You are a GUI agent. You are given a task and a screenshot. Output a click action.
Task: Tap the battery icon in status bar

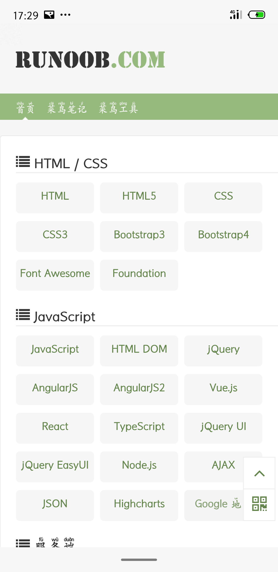[x=256, y=15]
